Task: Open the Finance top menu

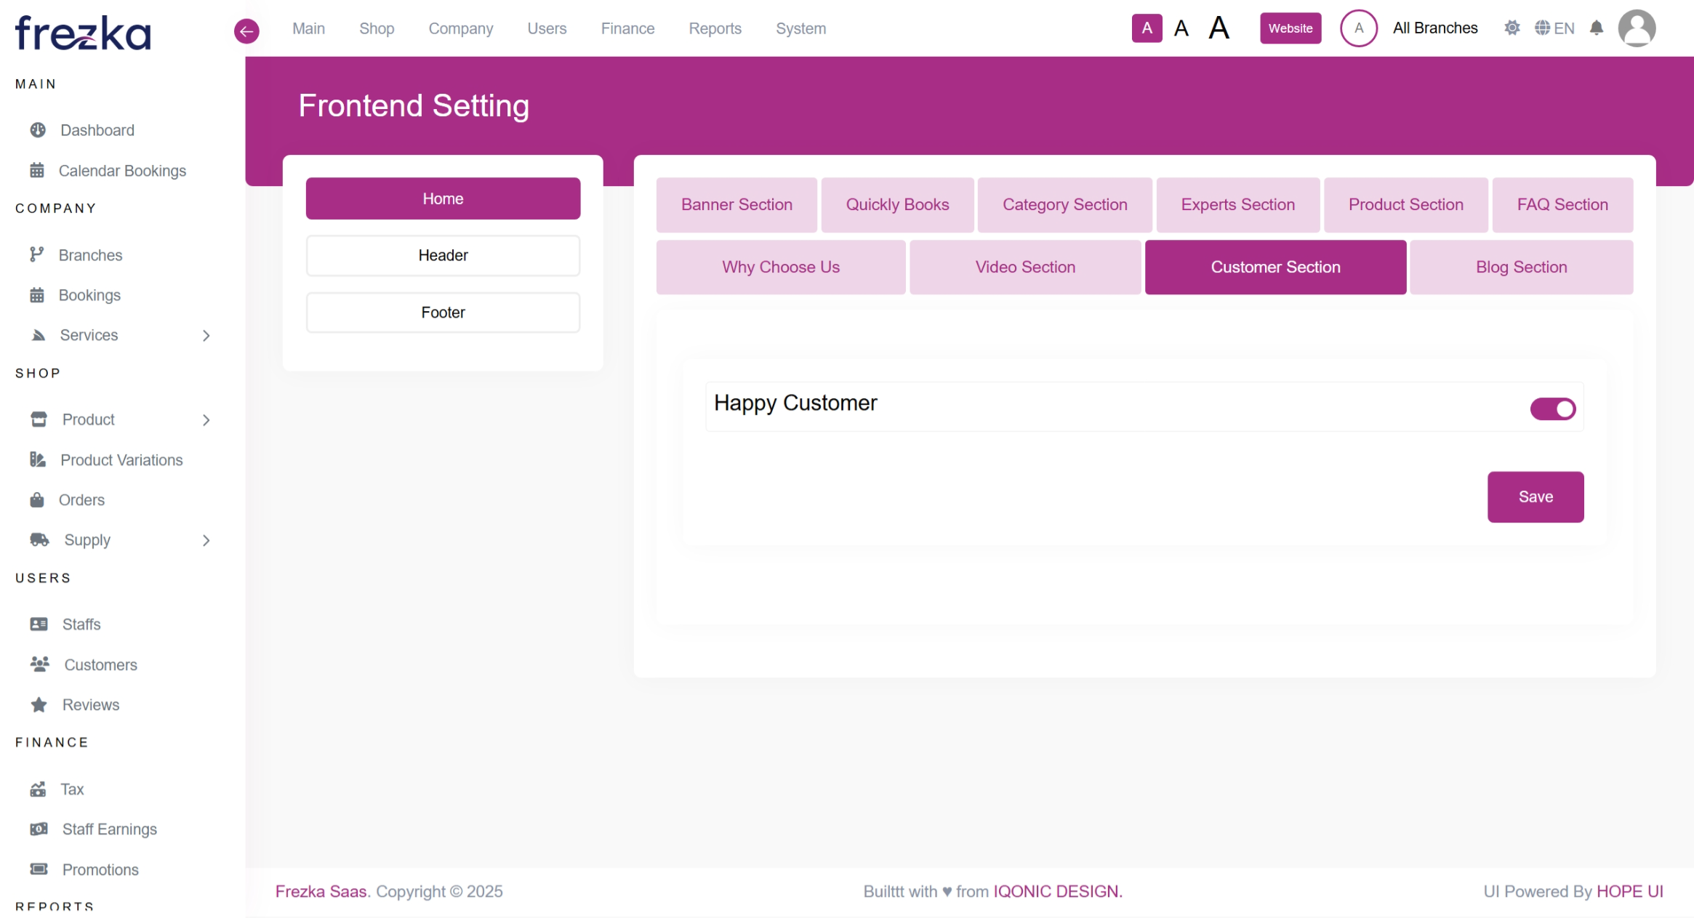Action: [x=627, y=28]
